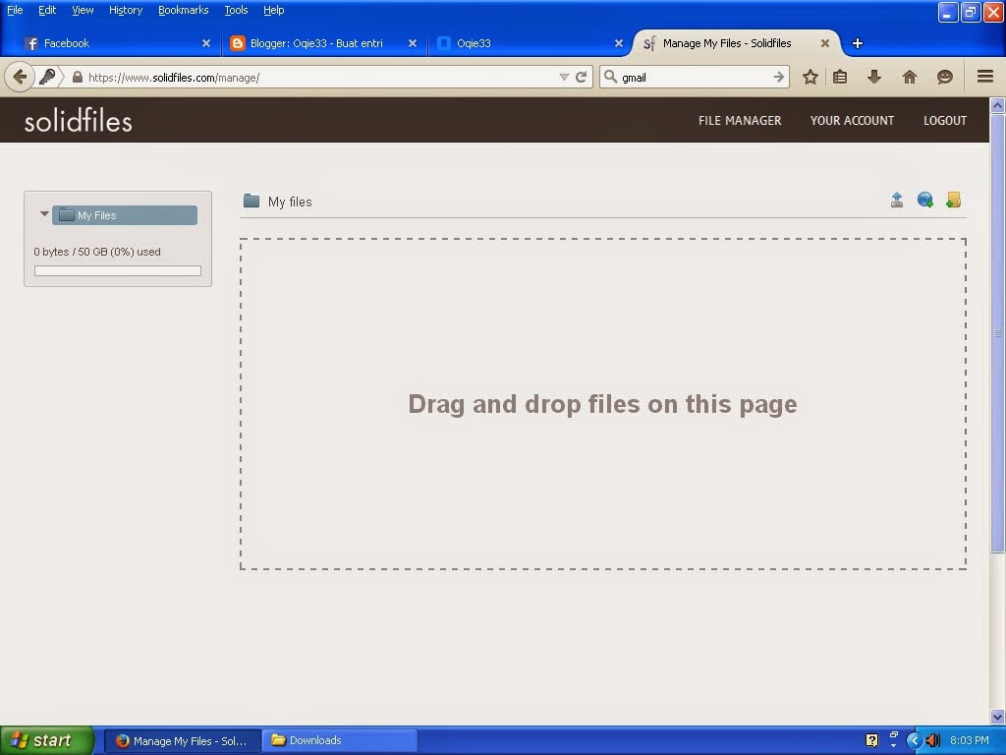This screenshot has height=755, width=1006.
Task: Open the remote URL upload icon
Action: pos(924,200)
